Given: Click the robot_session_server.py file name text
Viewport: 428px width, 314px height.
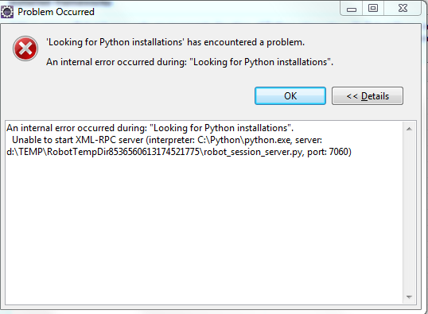Looking at the screenshot, I should tap(253, 152).
